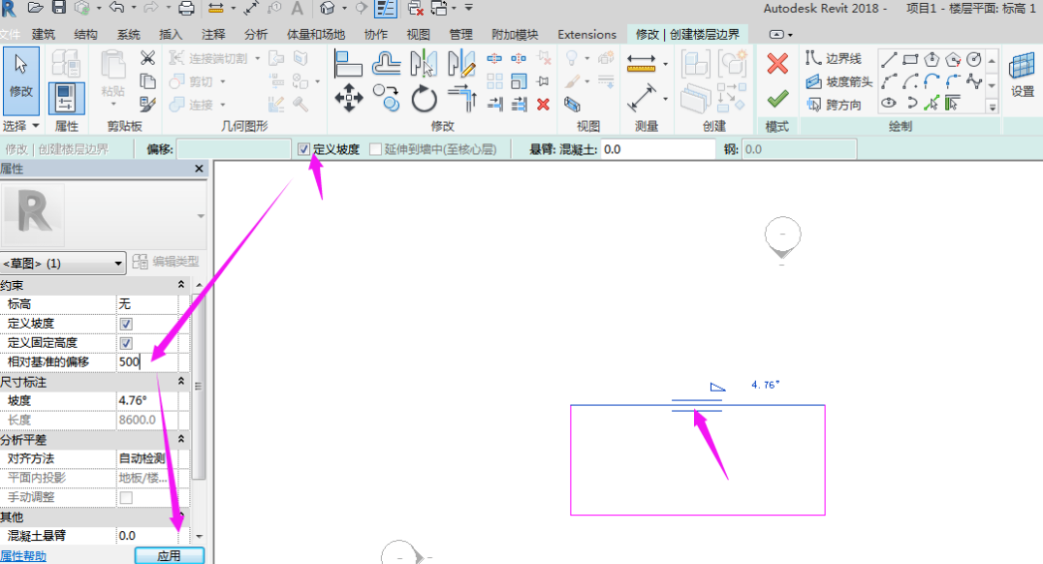Screen dimensions: 1043x564
Task: Open the 建筑 ribbon tab
Action: pos(44,34)
